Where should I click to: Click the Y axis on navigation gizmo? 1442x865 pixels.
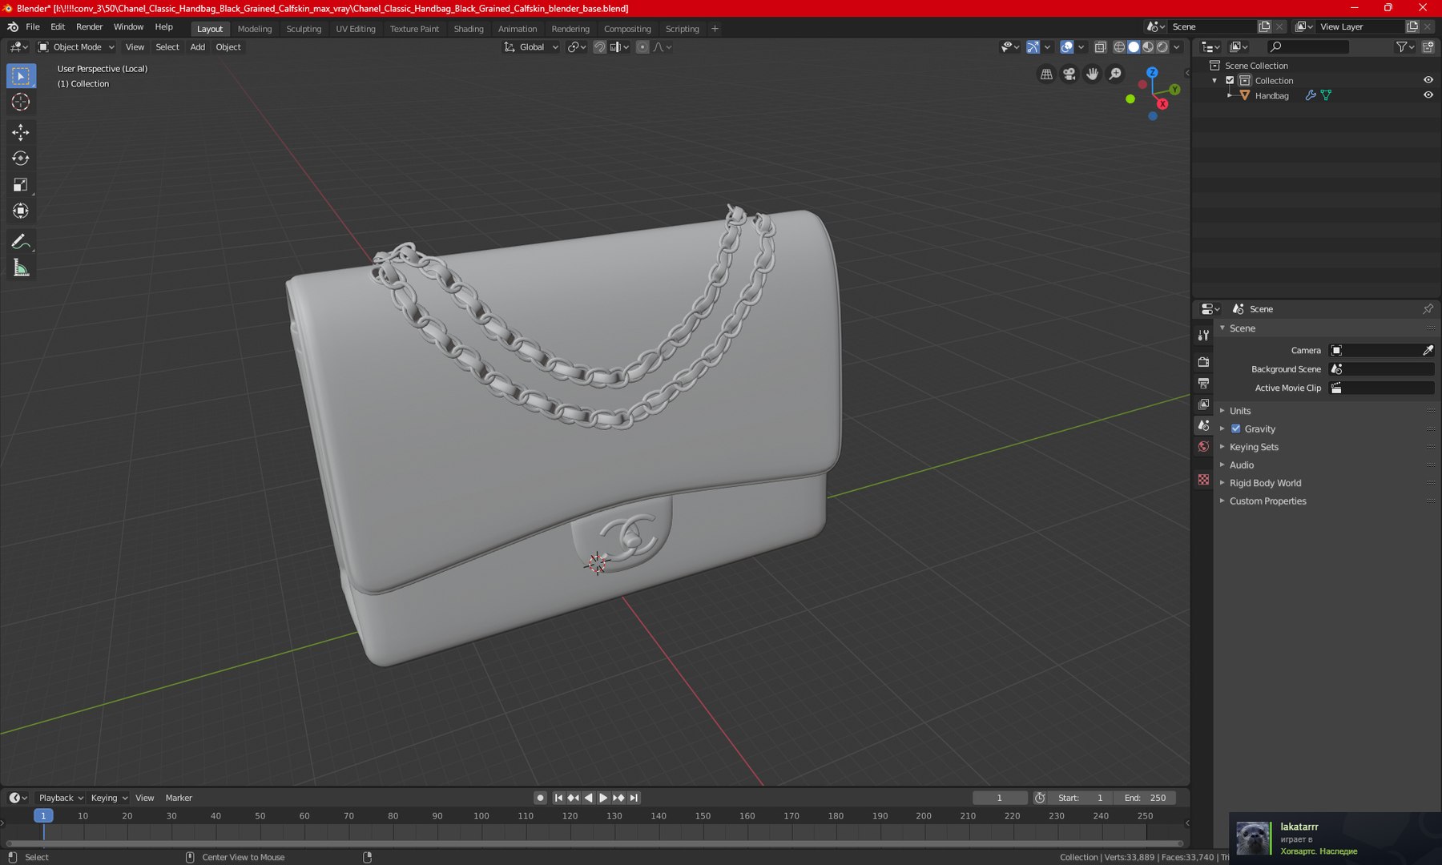pos(1174,90)
